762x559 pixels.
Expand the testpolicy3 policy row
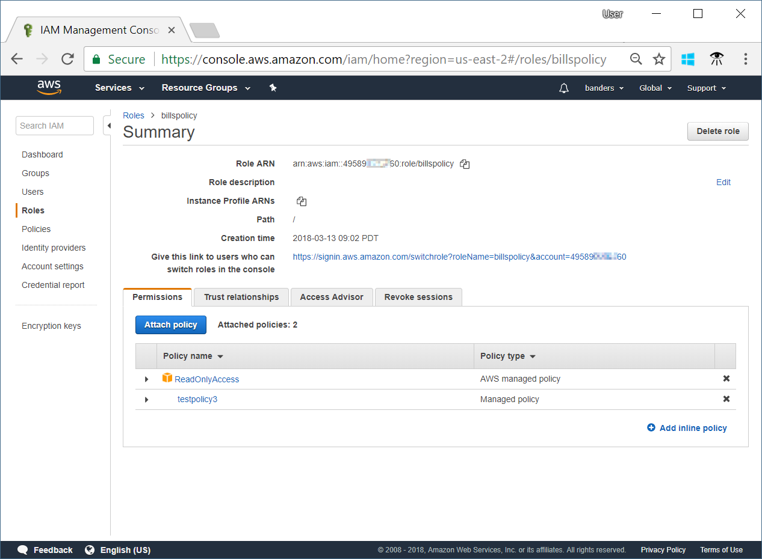click(x=146, y=400)
